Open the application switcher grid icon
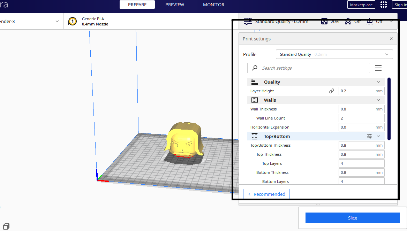Image resolution: width=407 pixels, height=231 pixels. 383,5
